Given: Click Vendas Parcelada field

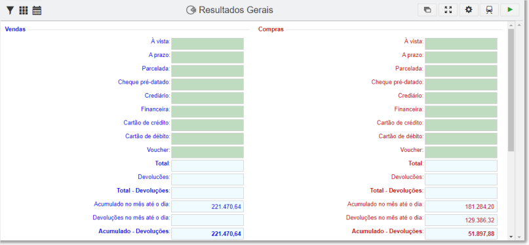Looking at the screenshot, I should [208, 71].
